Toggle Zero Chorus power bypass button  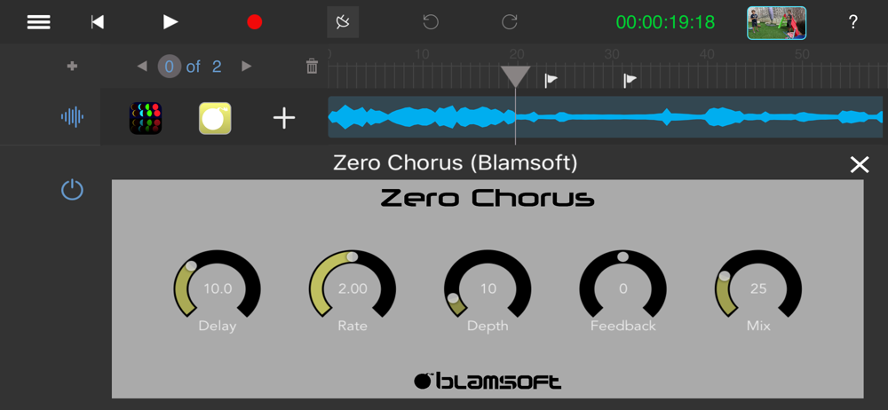(72, 190)
